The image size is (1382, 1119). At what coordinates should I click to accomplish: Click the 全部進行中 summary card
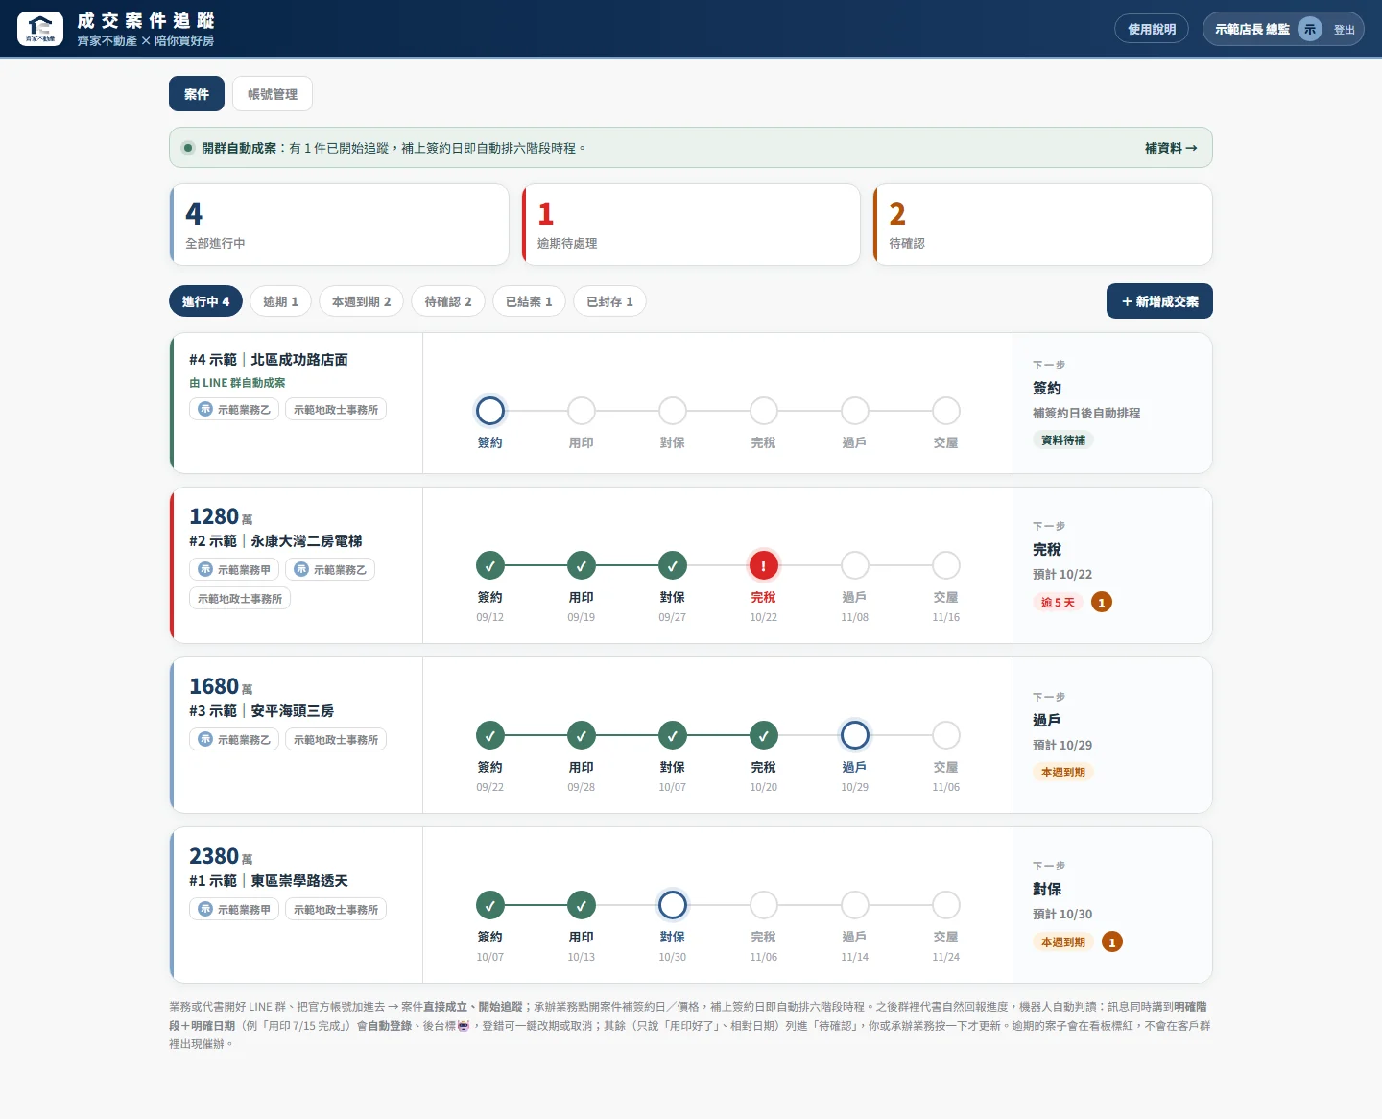pyautogui.click(x=339, y=225)
